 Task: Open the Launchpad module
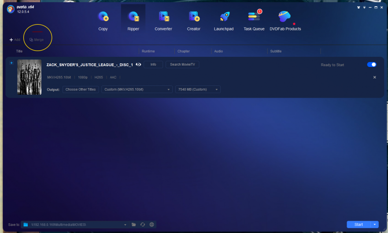tap(224, 21)
